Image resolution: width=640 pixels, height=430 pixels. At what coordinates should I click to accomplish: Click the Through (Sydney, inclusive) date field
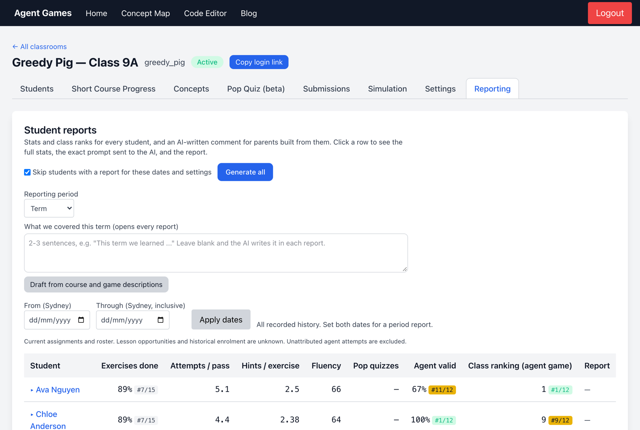click(x=133, y=320)
